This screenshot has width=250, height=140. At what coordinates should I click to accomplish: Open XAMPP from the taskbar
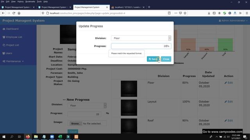click(76, 136)
